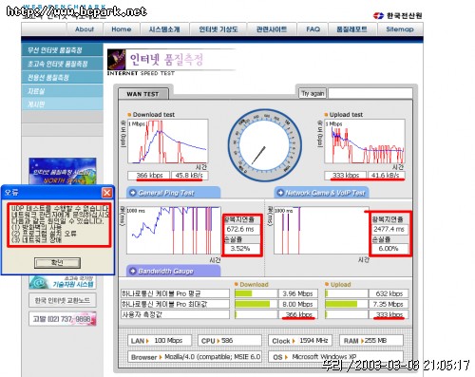This screenshot has width=475, height=377.
Task: Open 게시판 in the sidebar
Action: pyautogui.click(x=63, y=104)
